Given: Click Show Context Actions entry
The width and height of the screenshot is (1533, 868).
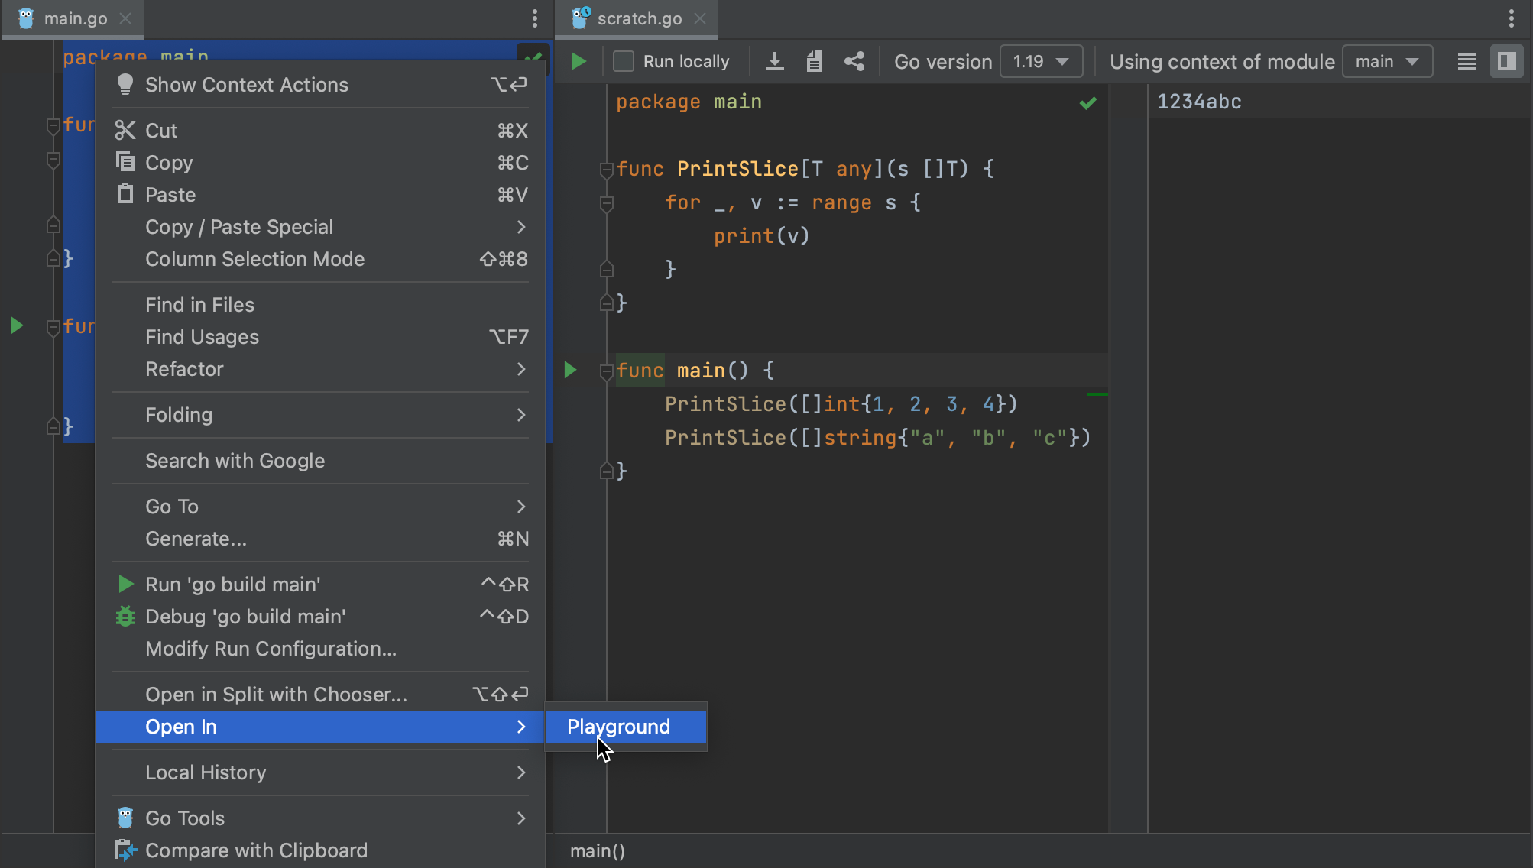Looking at the screenshot, I should click(246, 85).
